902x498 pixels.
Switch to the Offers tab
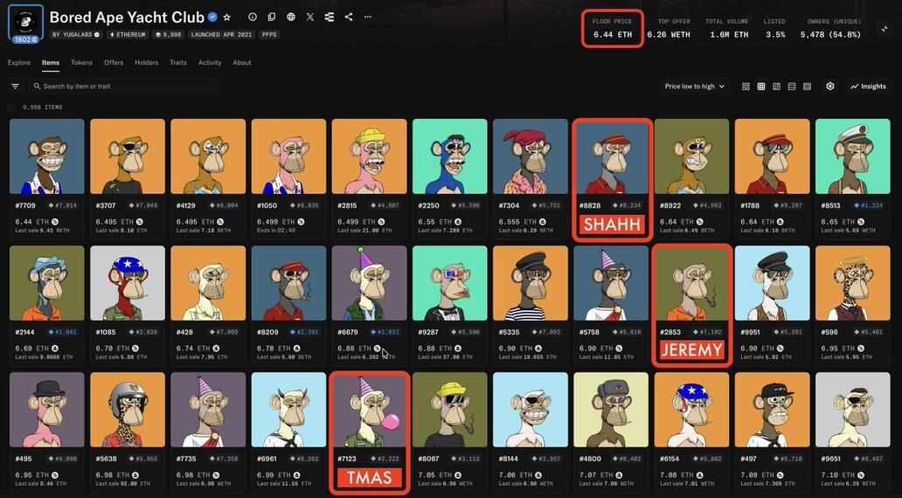click(x=114, y=63)
